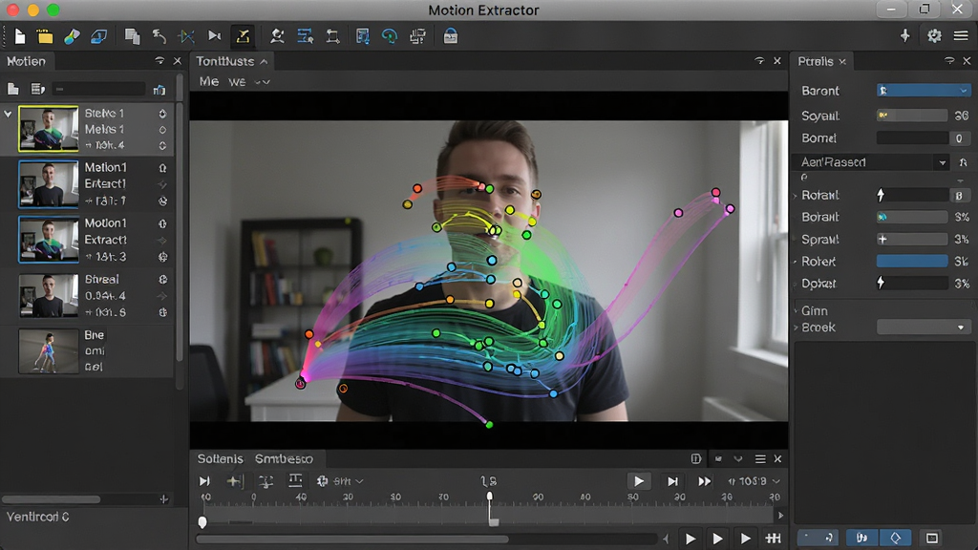Image resolution: width=978 pixels, height=550 pixels.
Task: Open the Aen'Rasecd dropdown
Action: click(872, 162)
